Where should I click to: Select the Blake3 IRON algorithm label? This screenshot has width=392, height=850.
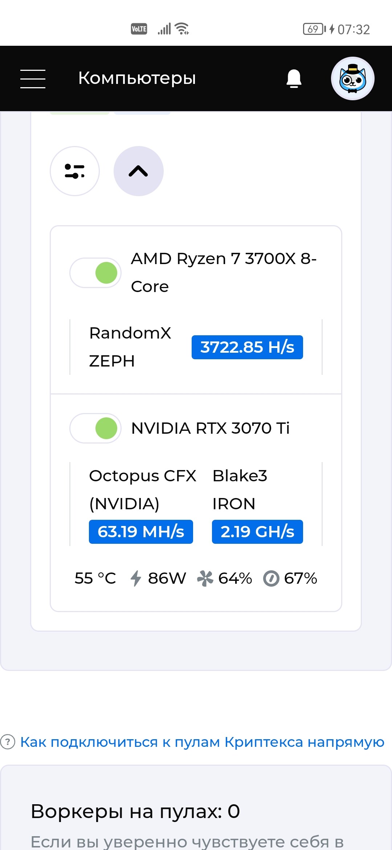click(240, 490)
